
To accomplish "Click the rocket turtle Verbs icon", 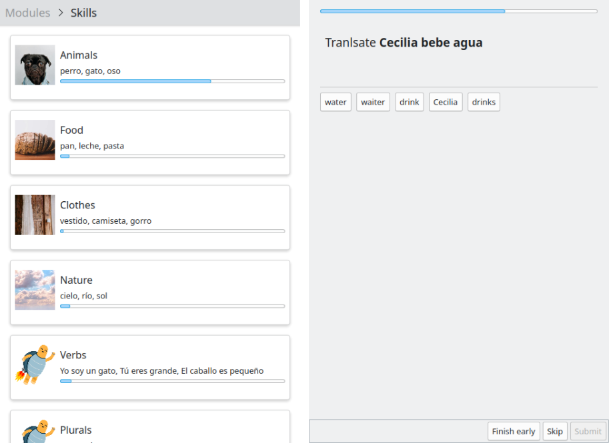I will point(35,364).
